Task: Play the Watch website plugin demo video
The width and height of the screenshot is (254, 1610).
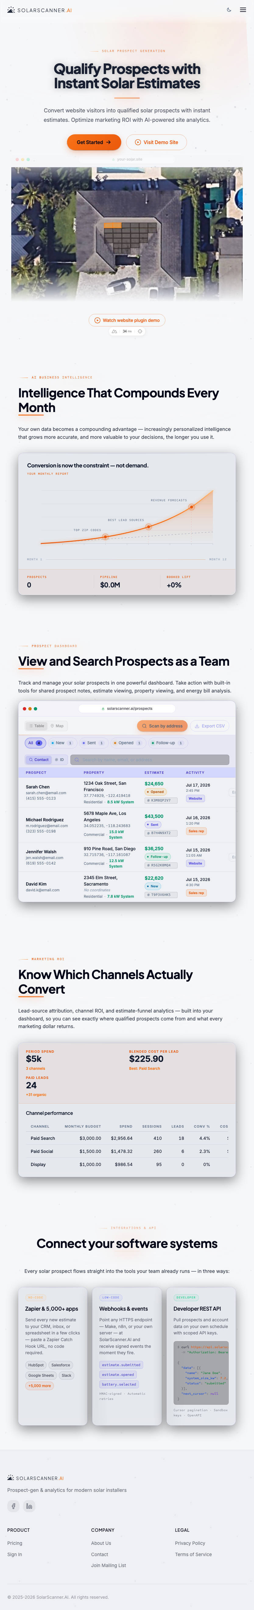Action: [x=127, y=320]
